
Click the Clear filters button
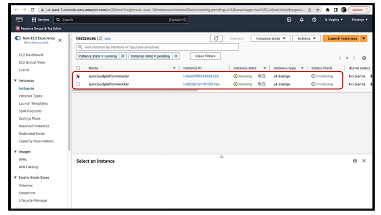click(205, 56)
